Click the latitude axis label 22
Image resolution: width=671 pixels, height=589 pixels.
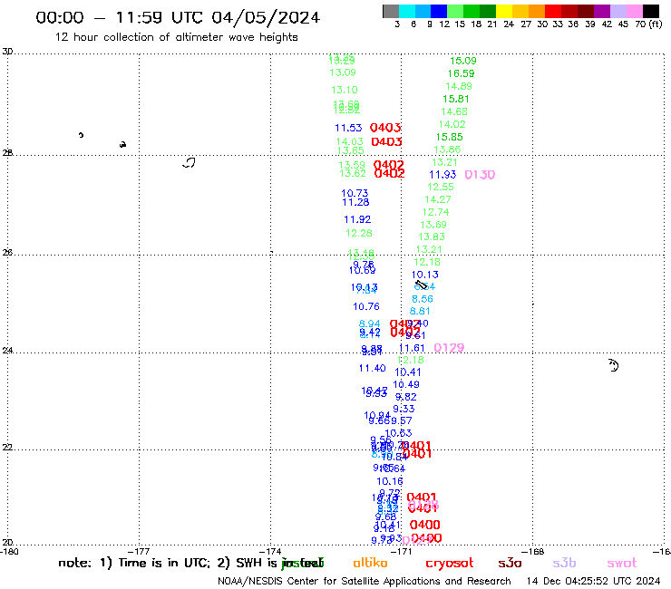click(x=7, y=447)
